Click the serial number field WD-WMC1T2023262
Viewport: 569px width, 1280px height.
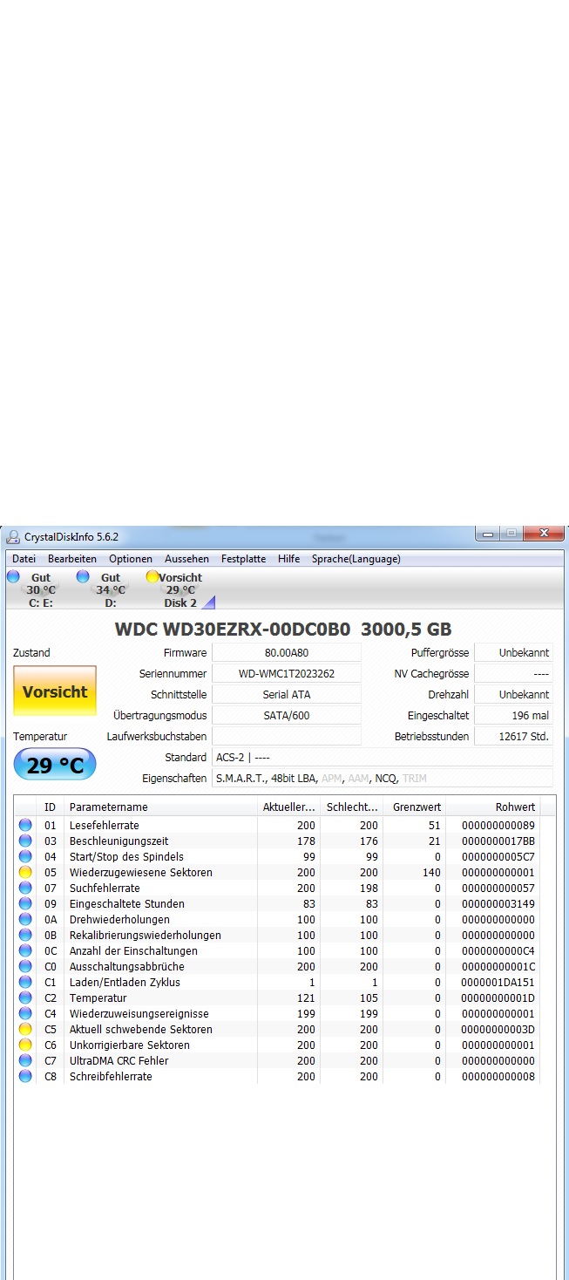(287, 673)
